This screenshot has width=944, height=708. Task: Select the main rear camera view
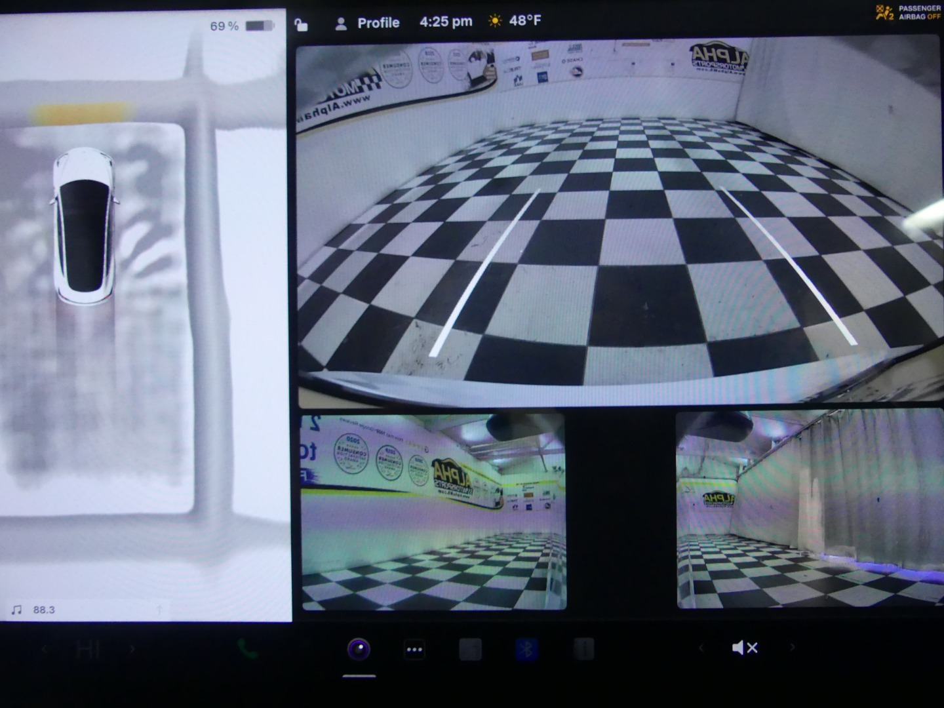click(619, 223)
